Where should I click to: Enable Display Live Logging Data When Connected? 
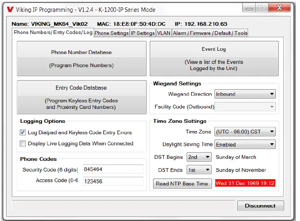pos(23,144)
